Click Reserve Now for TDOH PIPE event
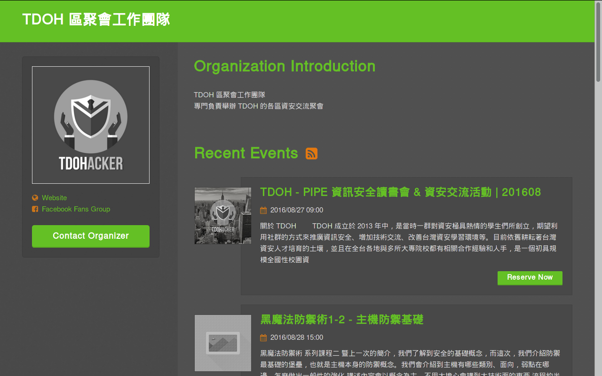This screenshot has width=602, height=376. pos(530,278)
